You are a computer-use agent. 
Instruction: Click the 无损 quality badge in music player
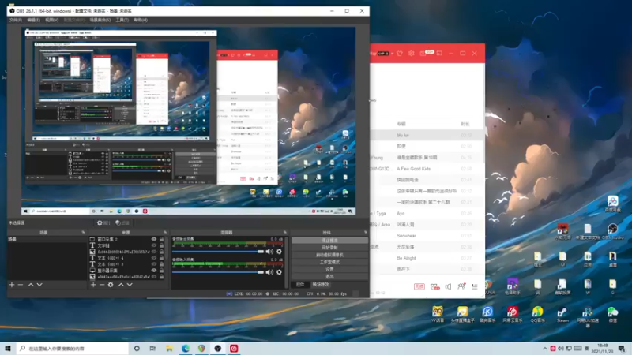(419, 286)
